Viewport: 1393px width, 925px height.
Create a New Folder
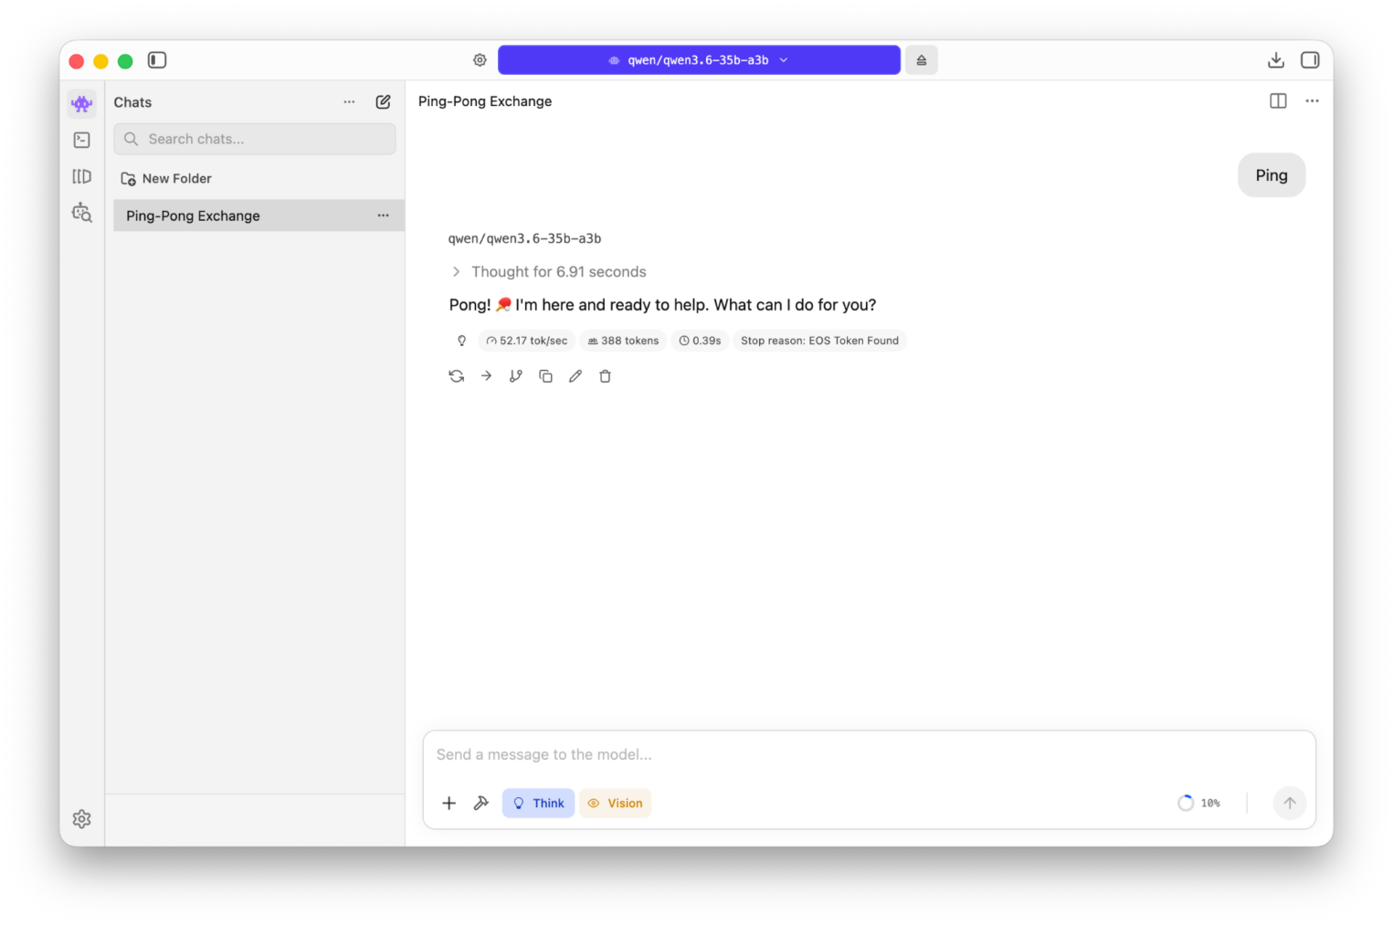pyautogui.click(x=166, y=179)
